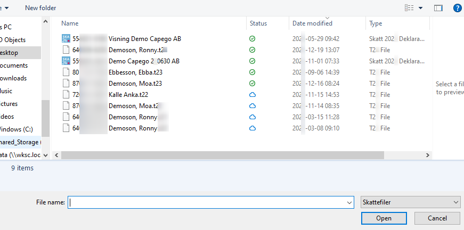Viewport: 464px width, 230px height.
Task: Select Shared_Storage in the navigation pane
Action: click(20, 142)
